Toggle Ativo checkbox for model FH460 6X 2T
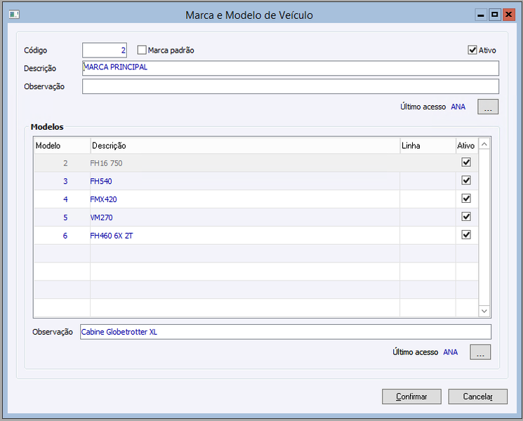The width and height of the screenshot is (523, 421). tap(466, 235)
